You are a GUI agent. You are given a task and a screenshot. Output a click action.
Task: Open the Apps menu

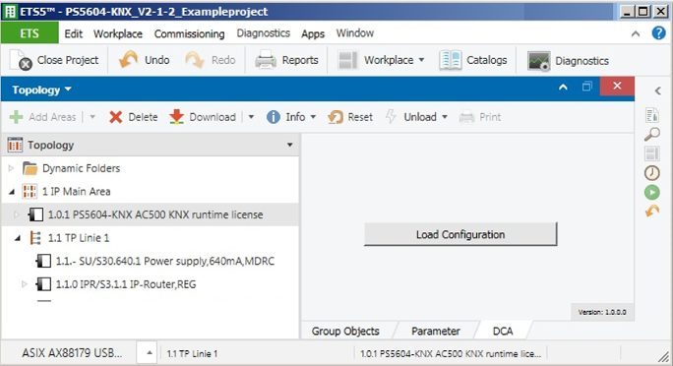click(313, 33)
